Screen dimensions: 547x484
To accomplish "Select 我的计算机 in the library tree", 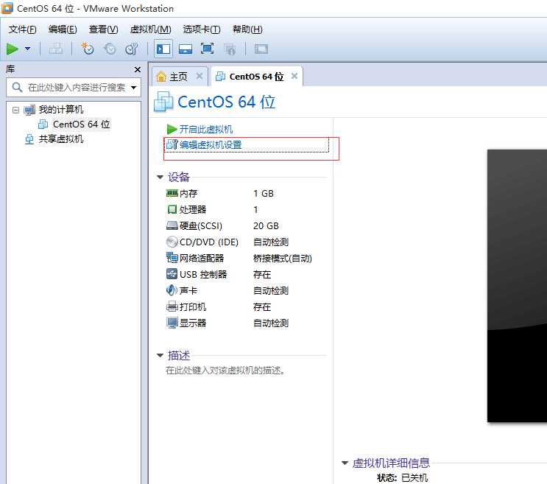I will tap(60, 110).
